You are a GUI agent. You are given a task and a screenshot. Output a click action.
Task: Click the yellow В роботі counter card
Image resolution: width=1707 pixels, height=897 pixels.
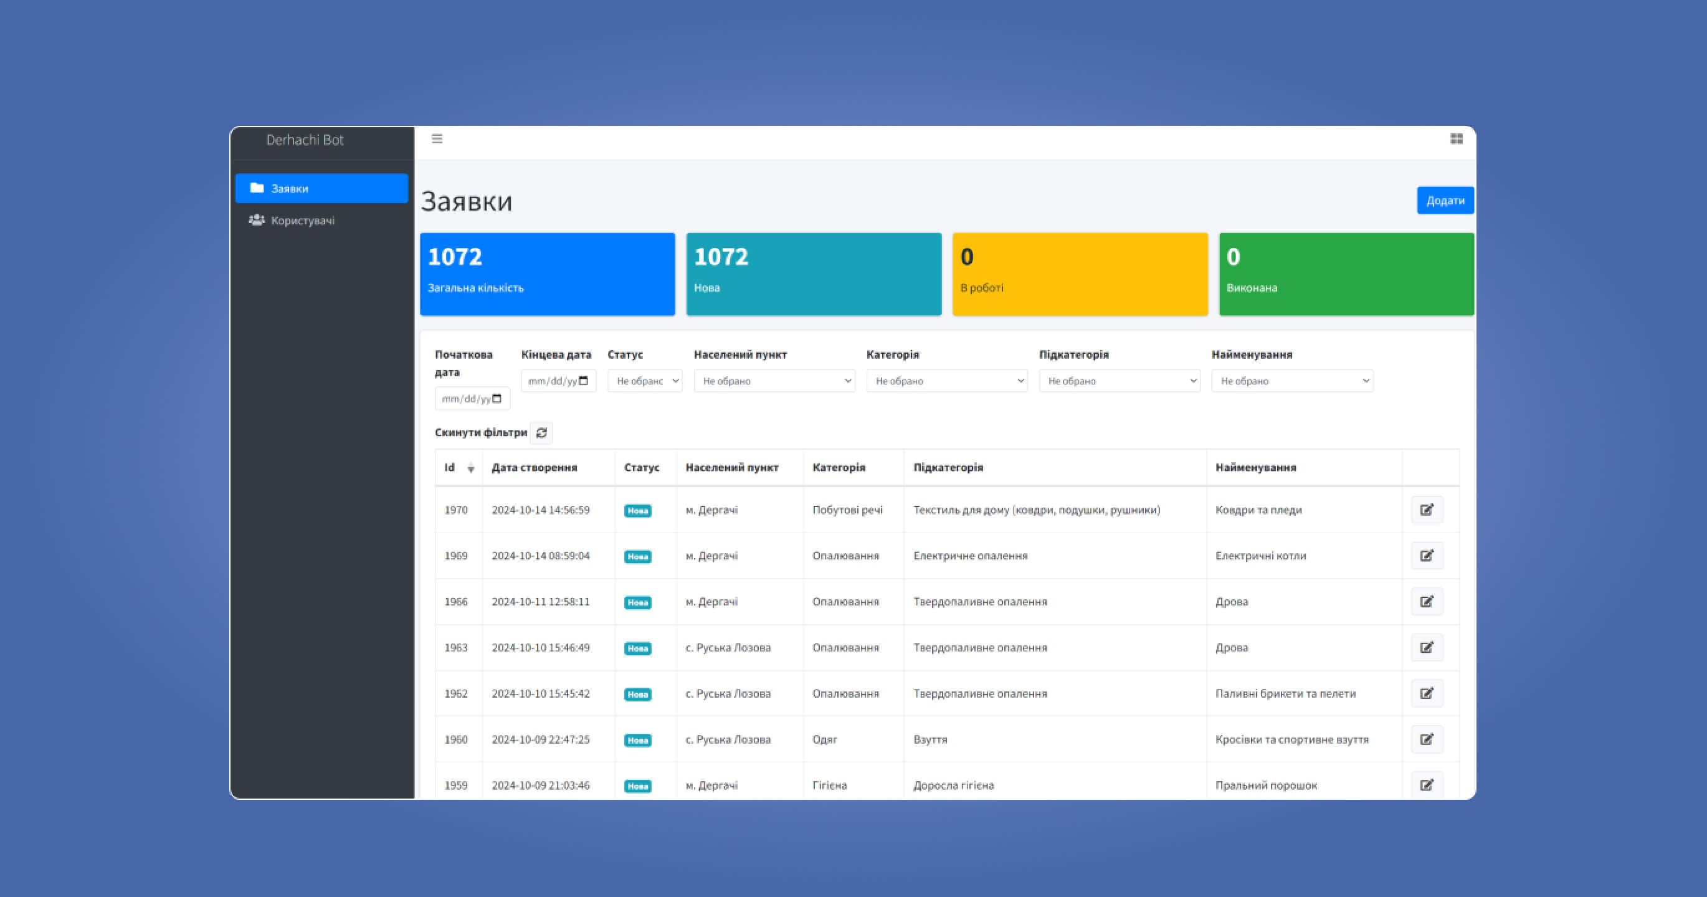(x=1080, y=273)
